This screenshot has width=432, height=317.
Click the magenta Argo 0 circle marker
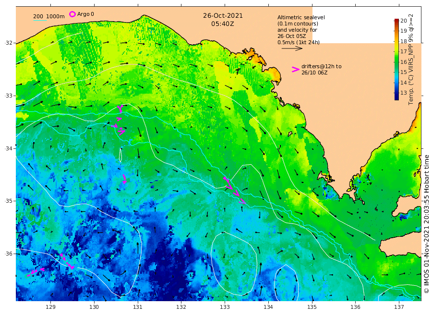pos(72,14)
